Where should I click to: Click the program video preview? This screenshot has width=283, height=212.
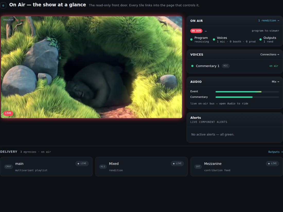point(92,67)
